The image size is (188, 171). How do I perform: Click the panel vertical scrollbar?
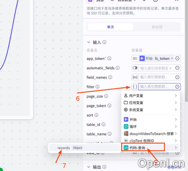pyautogui.click(x=186, y=51)
